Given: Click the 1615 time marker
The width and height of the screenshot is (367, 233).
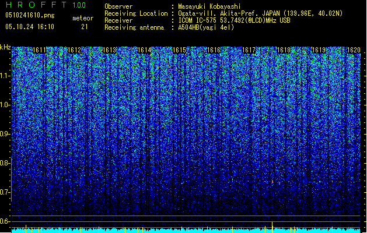Looking at the screenshot, I should [179, 50].
